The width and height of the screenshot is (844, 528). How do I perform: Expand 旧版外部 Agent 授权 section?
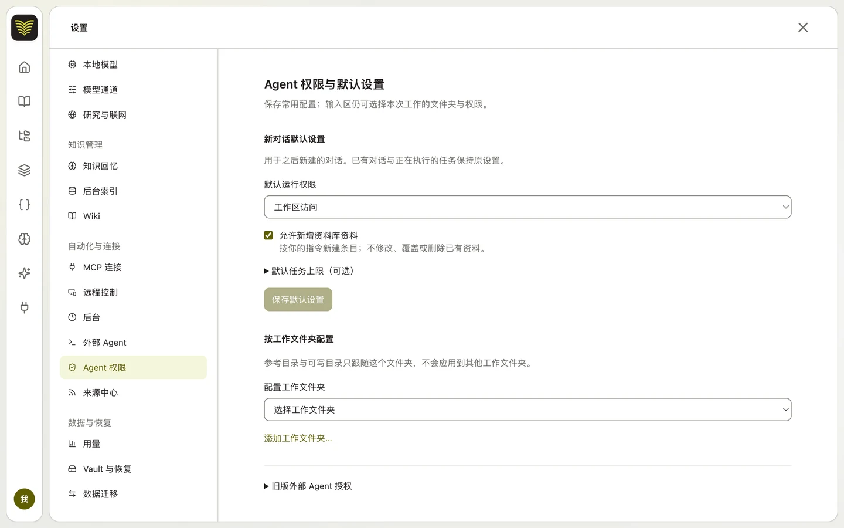tap(308, 486)
